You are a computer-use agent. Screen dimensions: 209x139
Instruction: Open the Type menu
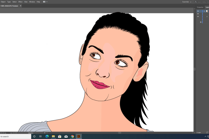pyautogui.click(x=9, y=2)
